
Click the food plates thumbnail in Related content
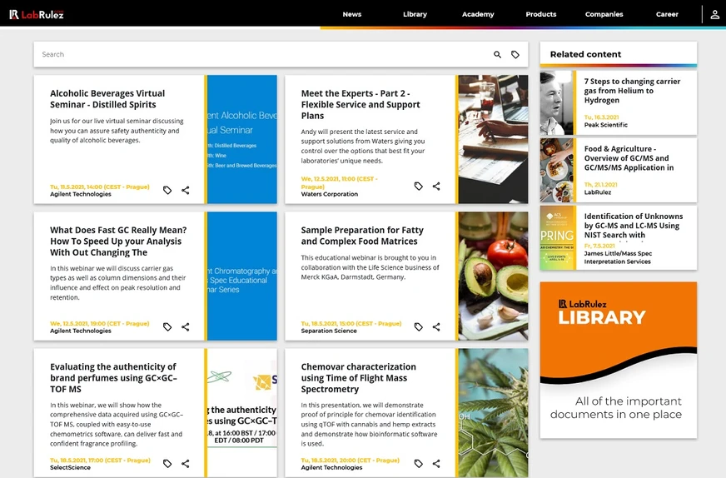click(556, 170)
